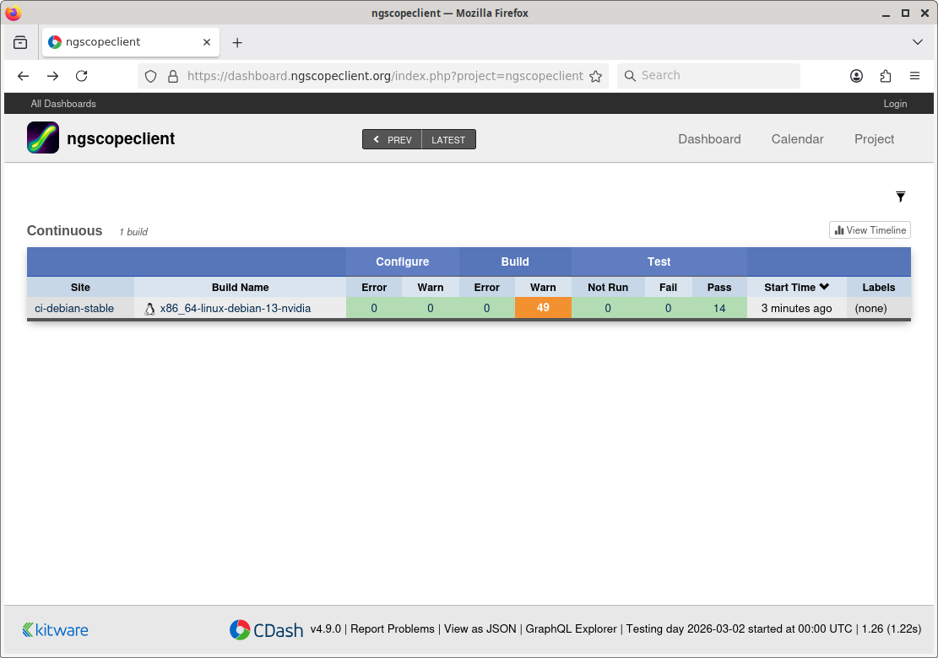Image resolution: width=938 pixels, height=658 pixels.
Task: Open the Firefox hamburger menu
Action: (914, 76)
